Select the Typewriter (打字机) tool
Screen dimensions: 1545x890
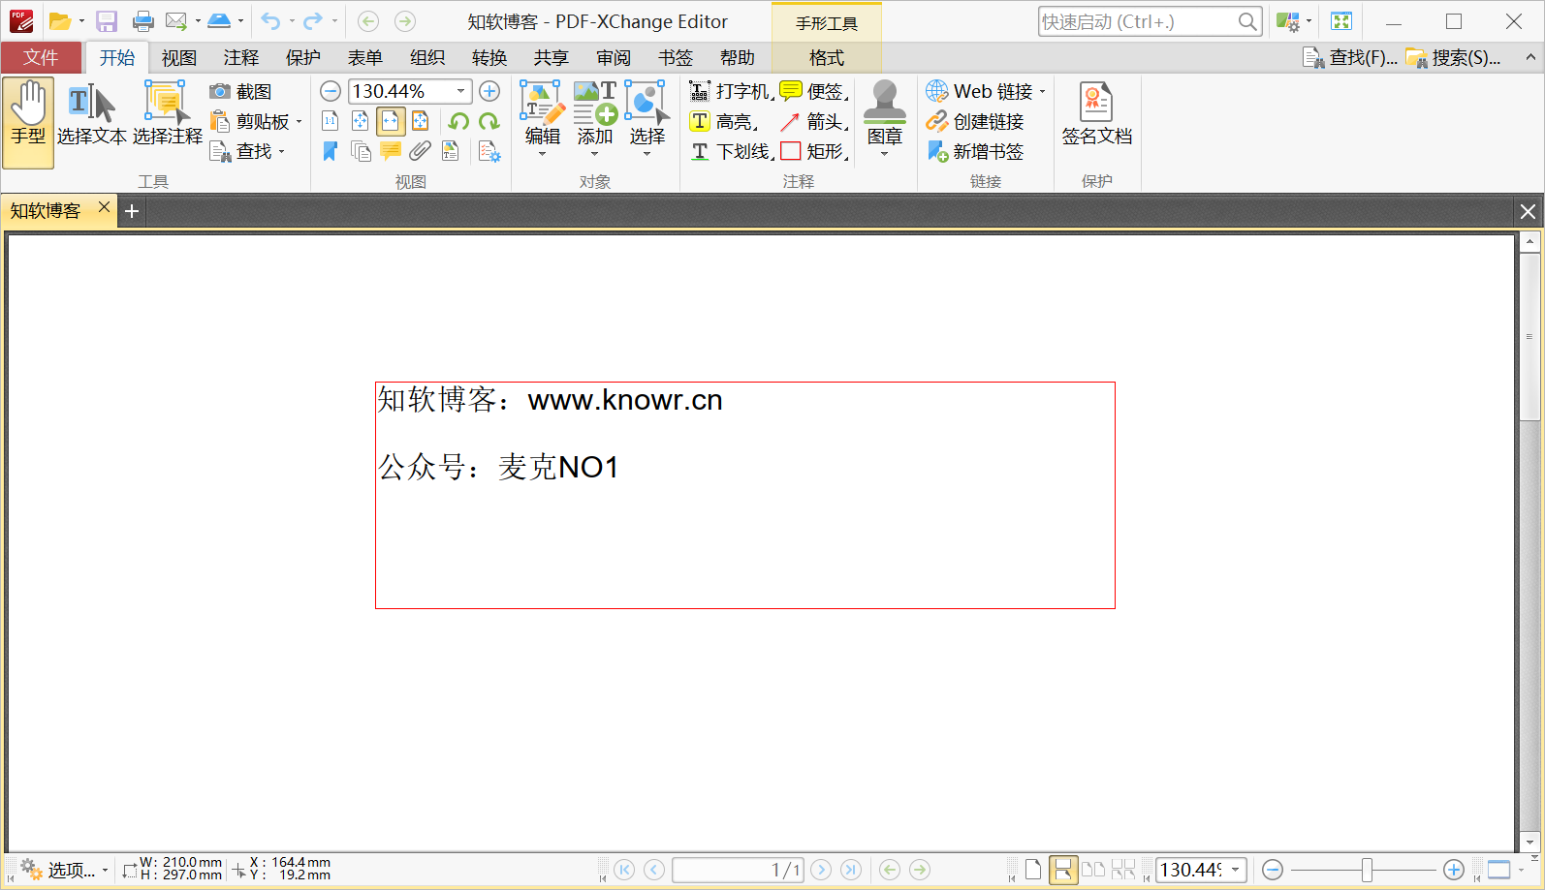pyautogui.click(x=731, y=91)
